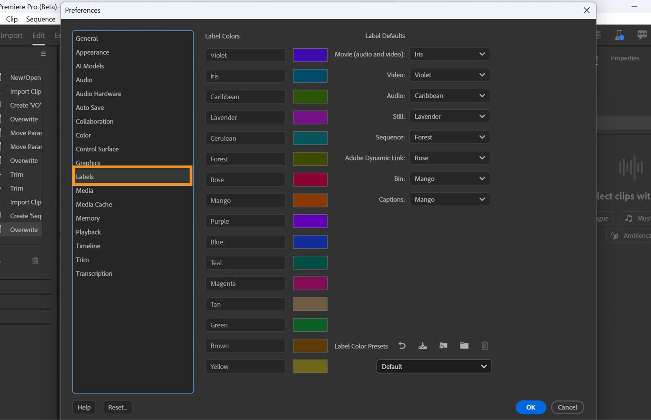Click the trash icon in the left panel
Viewport: 651px width, 420px height.
[x=35, y=261]
